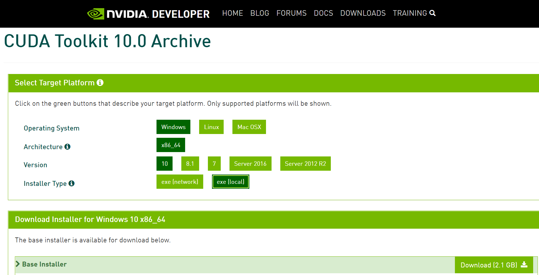Click the CUDA Toolkit 10.0 Archive heading

[107, 41]
